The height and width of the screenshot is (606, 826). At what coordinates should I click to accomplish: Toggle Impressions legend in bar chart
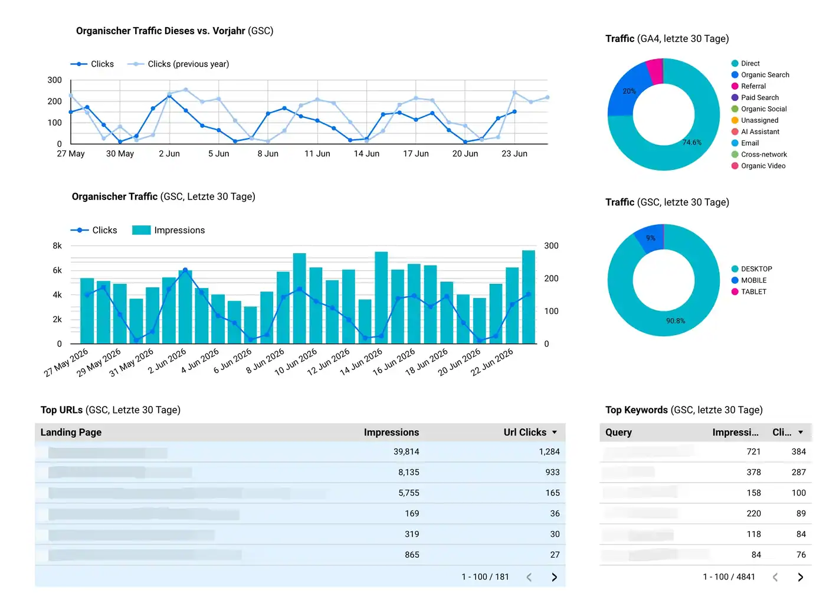coord(169,230)
